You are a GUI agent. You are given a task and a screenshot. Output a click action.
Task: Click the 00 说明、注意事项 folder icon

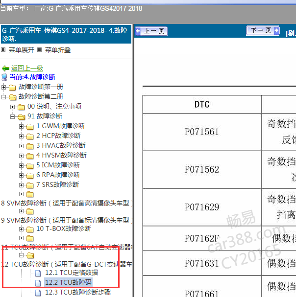pyautogui.click(x=21, y=107)
